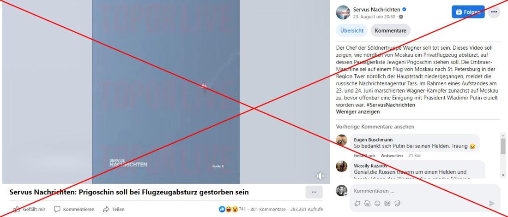
Task: Click the avatar sticker icon in comment box
Action: click(x=368, y=204)
